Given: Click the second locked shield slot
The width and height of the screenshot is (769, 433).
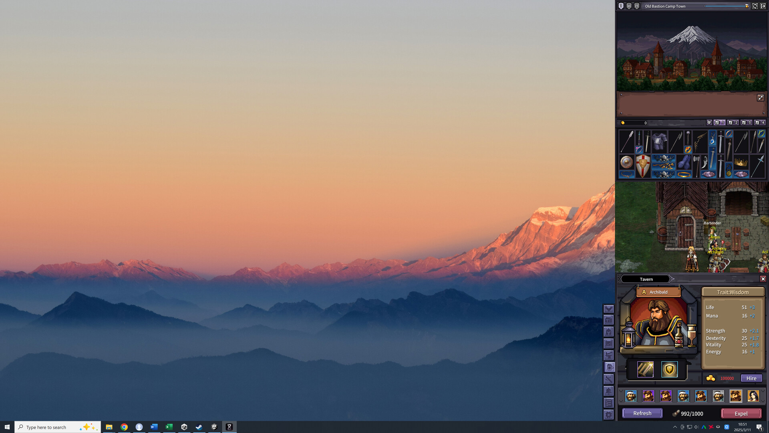Looking at the screenshot, I should pos(629,6).
